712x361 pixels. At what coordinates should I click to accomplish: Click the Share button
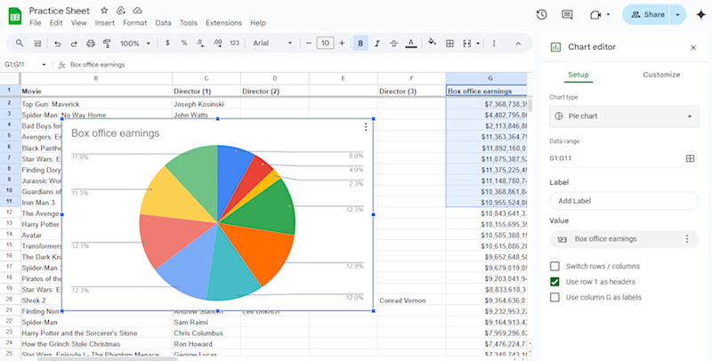pos(648,14)
